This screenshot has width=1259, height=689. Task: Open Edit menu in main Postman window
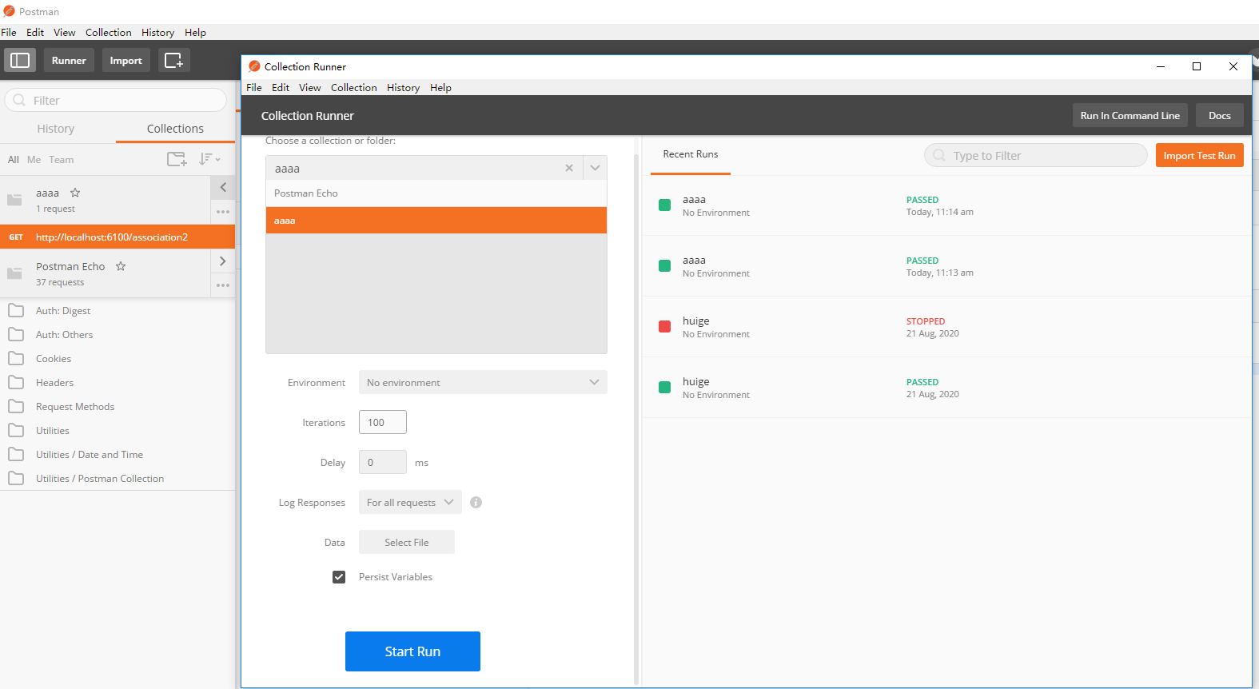pos(35,33)
